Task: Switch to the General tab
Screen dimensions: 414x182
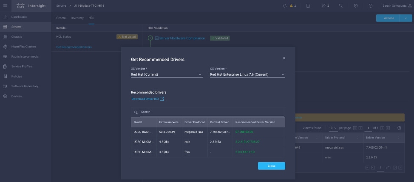Action: 61,18
